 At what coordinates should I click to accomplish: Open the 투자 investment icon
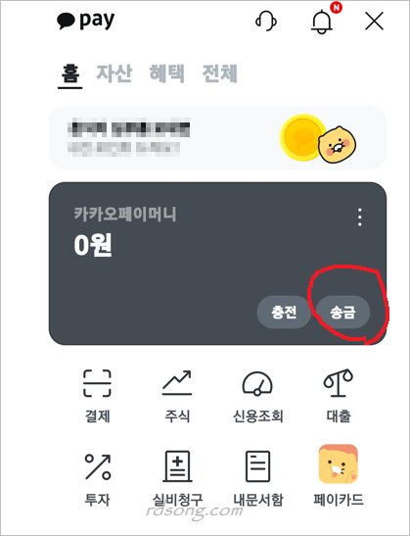pos(98,467)
